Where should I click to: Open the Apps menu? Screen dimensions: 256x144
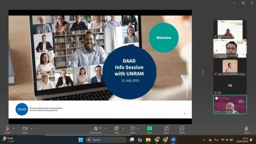tap(166, 130)
